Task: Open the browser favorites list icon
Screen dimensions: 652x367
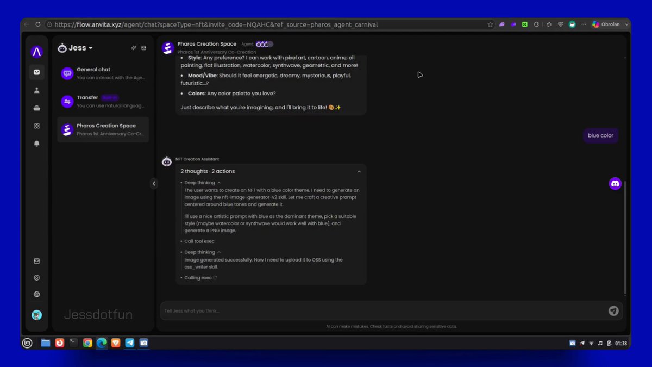Action: [549, 24]
